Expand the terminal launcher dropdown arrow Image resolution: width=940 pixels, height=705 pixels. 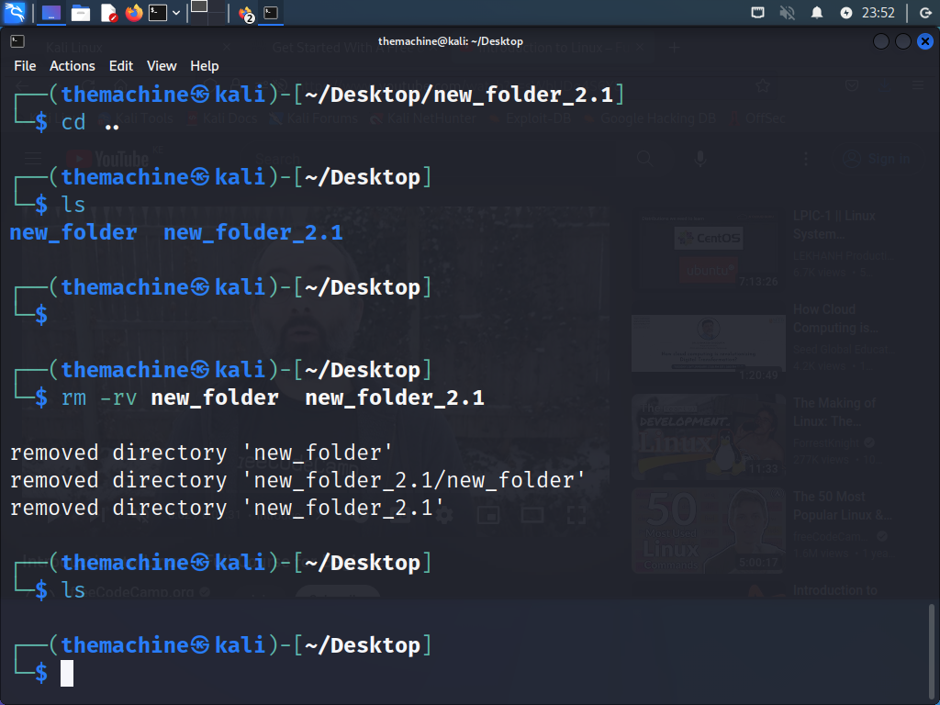click(x=174, y=12)
